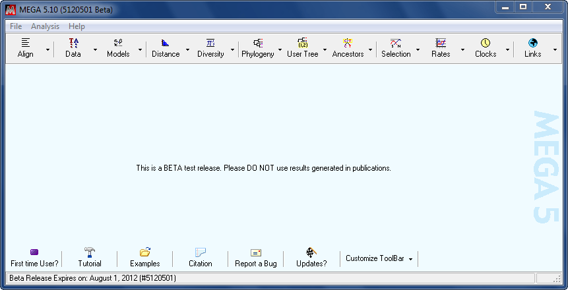Screen dimensions: 568x290
Task: Expand the Selection dropdown arrow
Action: (418, 49)
